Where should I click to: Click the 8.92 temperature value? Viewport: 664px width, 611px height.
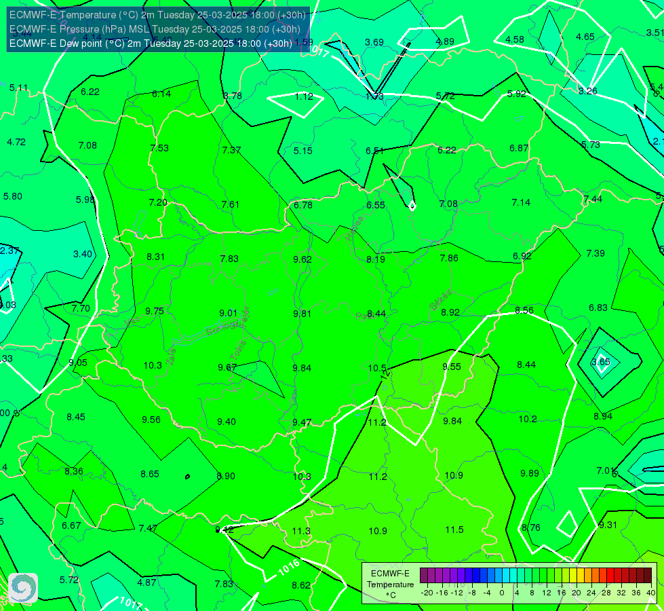tap(450, 312)
